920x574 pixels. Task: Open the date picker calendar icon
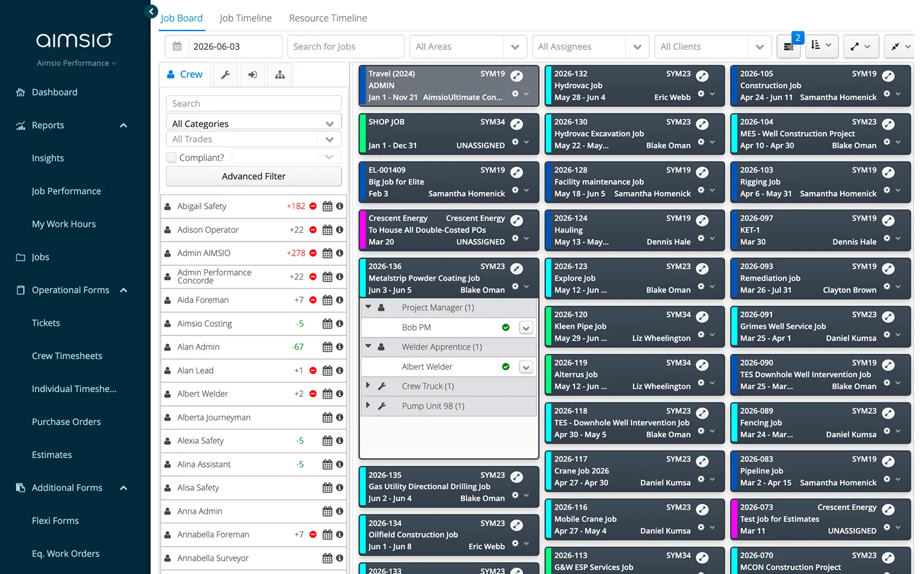tap(177, 47)
